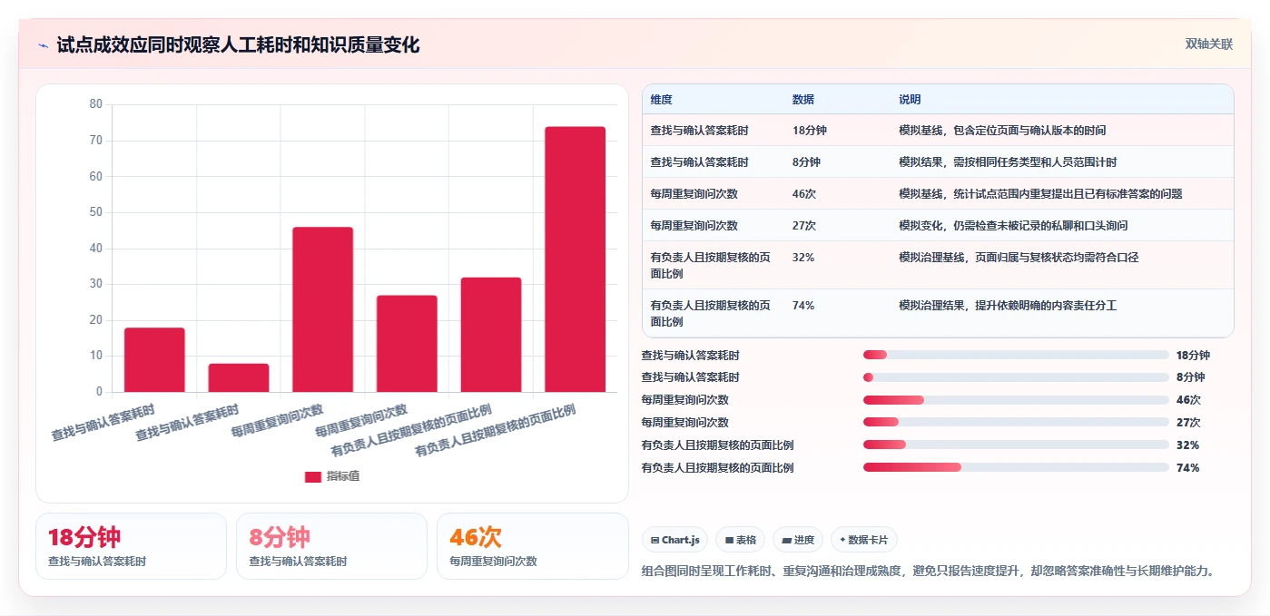This screenshot has height=616, width=1270.
Task: Click the 40 label on the y-axis
Action: pyautogui.click(x=96, y=249)
